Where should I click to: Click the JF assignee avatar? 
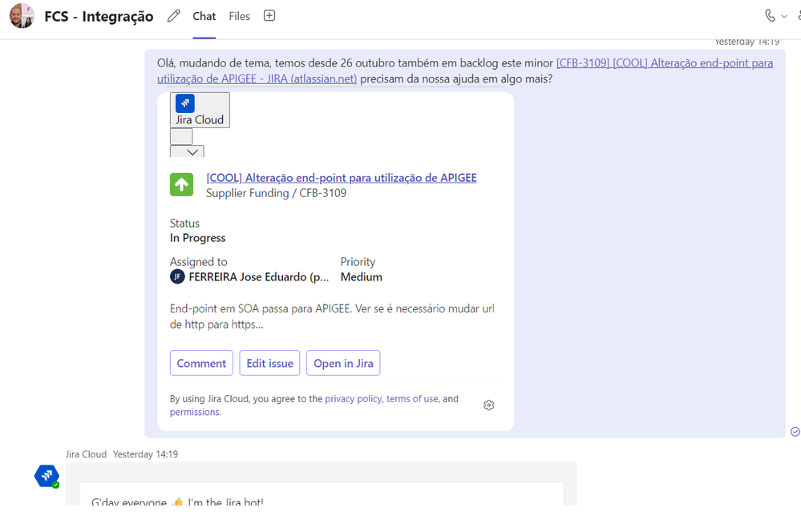click(177, 276)
